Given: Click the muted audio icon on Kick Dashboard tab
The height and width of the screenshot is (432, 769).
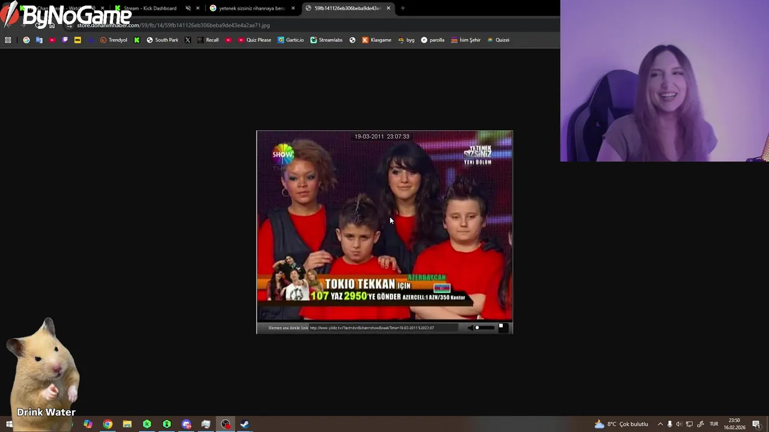Looking at the screenshot, I should [x=188, y=8].
